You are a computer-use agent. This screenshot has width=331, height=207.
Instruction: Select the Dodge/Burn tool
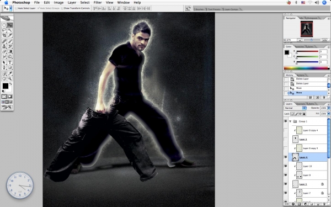10,56
